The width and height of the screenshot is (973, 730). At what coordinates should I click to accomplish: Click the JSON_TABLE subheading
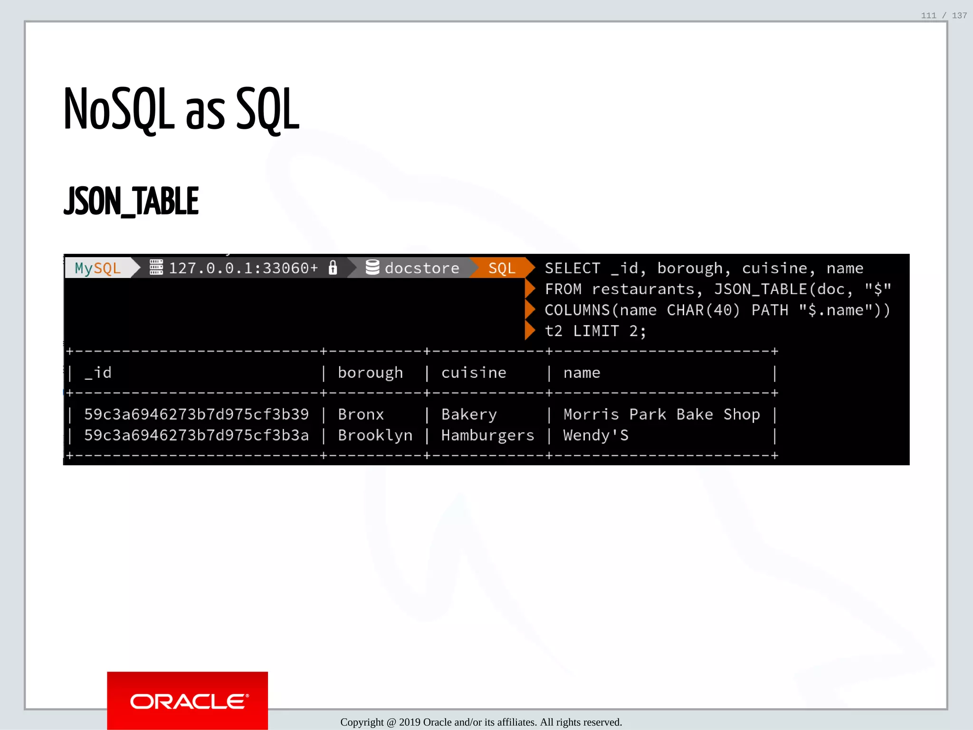pyautogui.click(x=131, y=201)
